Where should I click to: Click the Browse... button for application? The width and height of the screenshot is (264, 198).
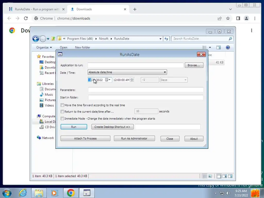point(194,65)
